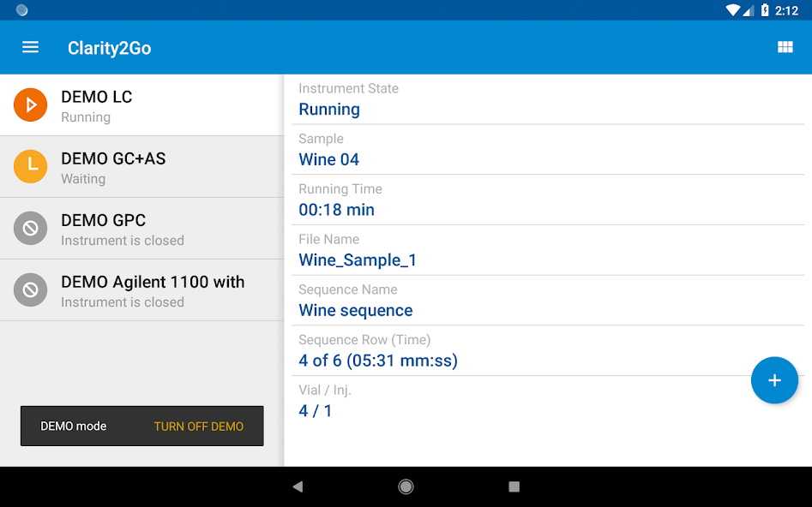812x507 pixels.
Task: Click the yellow L icon for DEMO GC+AS
Action: [31, 167]
